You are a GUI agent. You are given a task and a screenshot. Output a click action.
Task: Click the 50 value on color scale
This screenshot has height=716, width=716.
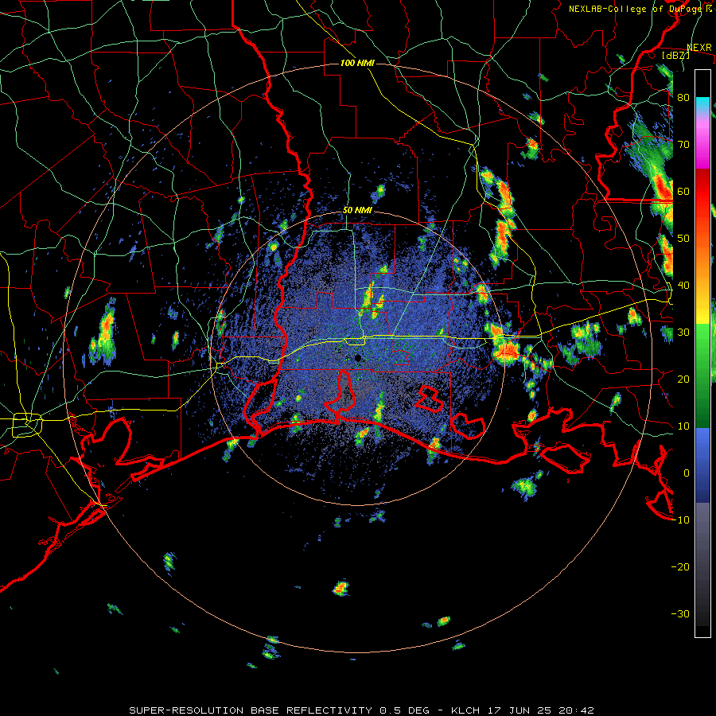683,239
